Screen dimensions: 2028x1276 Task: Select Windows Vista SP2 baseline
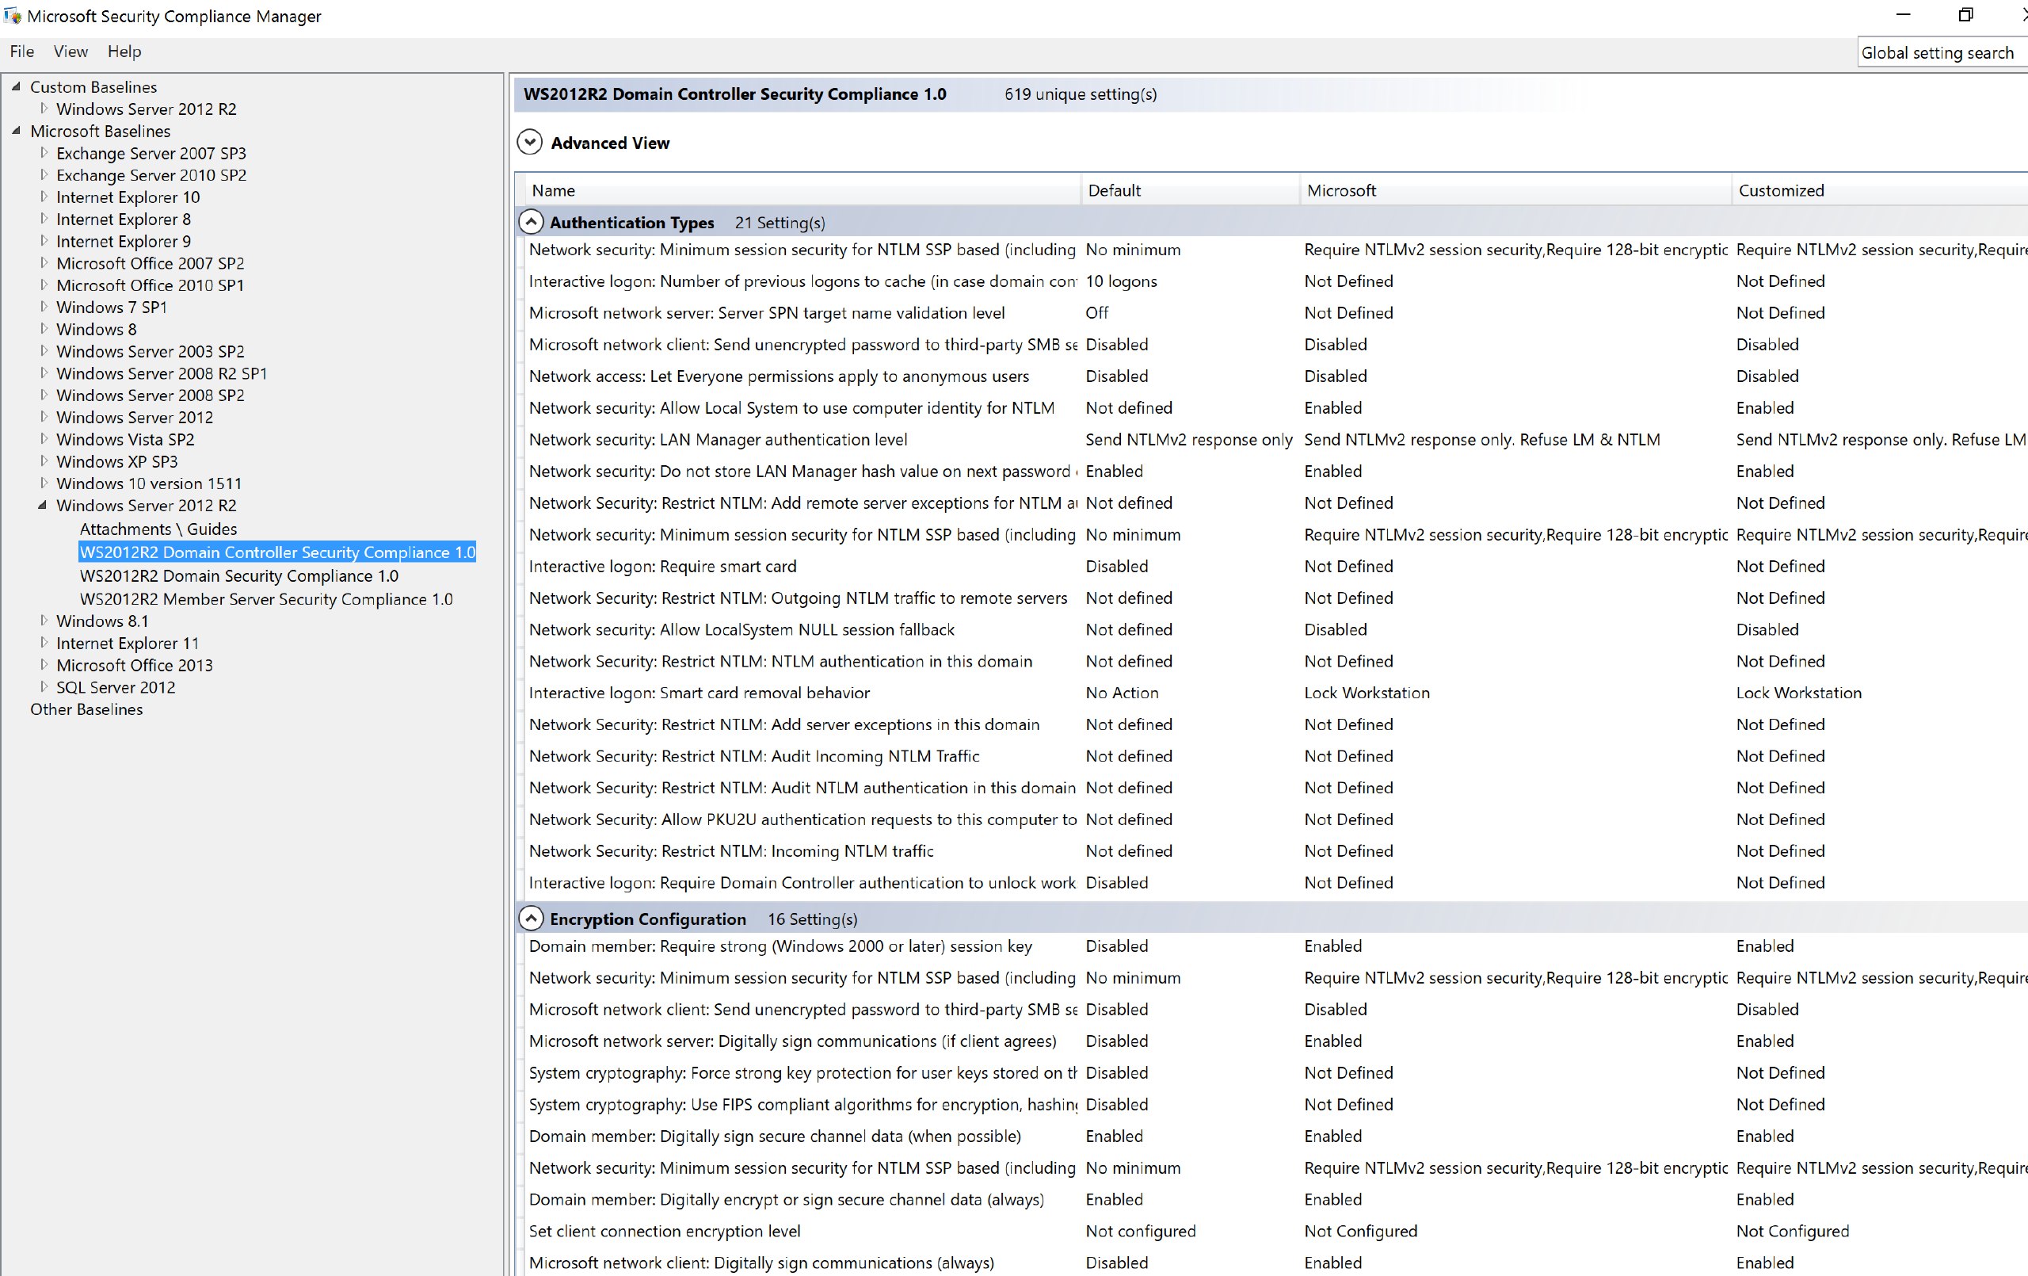coord(124,439)
